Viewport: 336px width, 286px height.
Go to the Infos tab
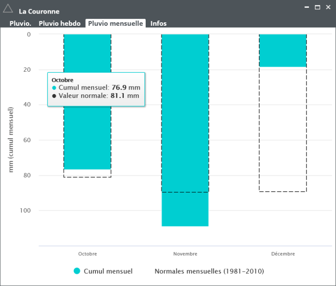point(158,24)
